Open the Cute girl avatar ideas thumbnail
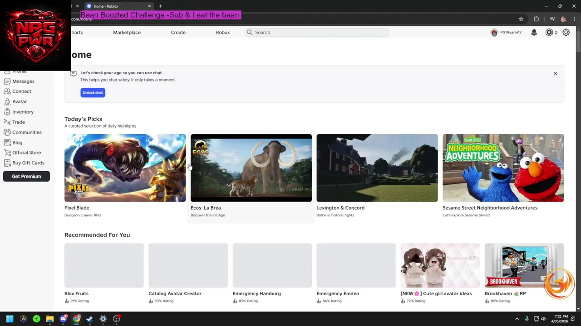The image size is (581, 326). pos(440,265)
